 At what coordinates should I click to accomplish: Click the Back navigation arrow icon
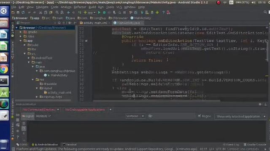tap(68, 13)
